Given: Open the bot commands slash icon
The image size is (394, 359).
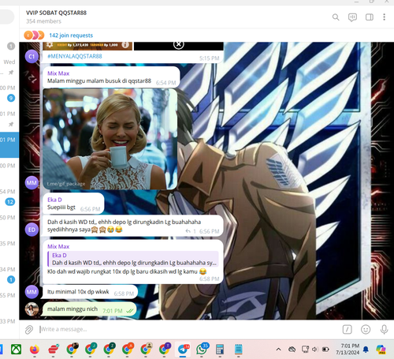Looking at the screenshot, I should click(x=347, y=329).
